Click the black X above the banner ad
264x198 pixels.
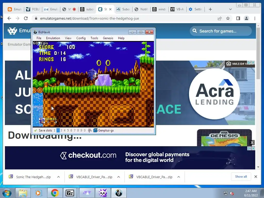(252, 143)
